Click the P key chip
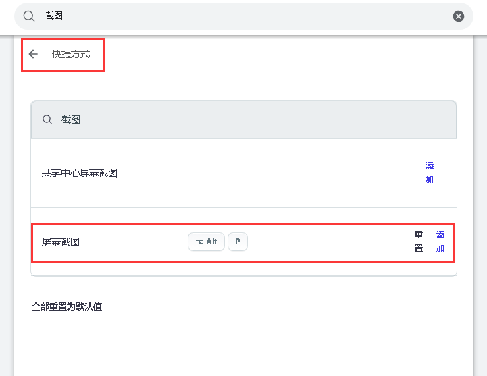Screen dimensions: 487x376 tap(238, 242)
